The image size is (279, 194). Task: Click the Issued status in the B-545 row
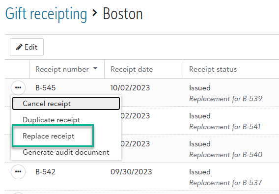click(200, 88)
